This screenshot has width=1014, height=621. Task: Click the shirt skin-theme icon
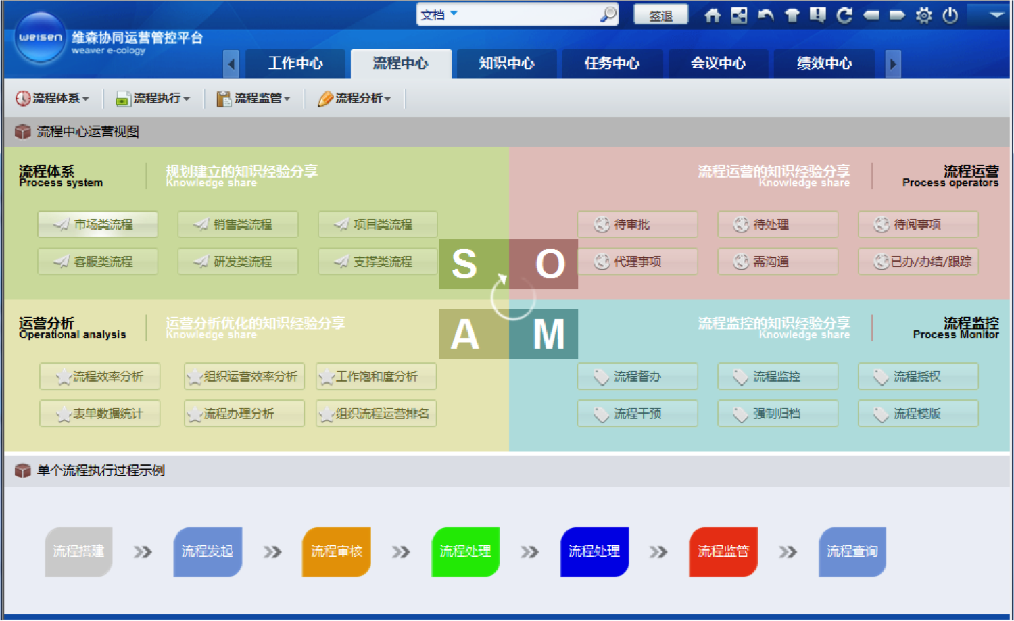[792, 16]
